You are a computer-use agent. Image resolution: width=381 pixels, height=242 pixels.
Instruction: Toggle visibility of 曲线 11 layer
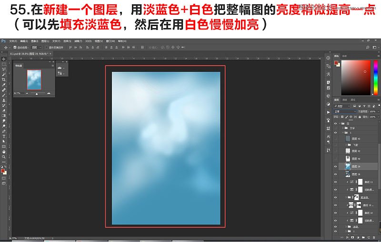click(x=336, y=182)
